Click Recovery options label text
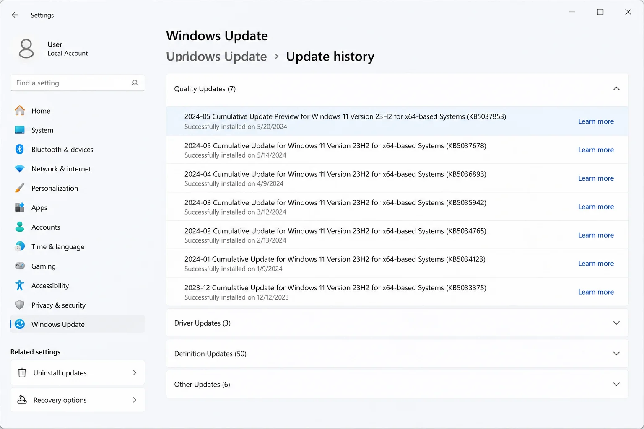This screenshot has height=429, width=644. pyautogui.click(x=60, y=400)
